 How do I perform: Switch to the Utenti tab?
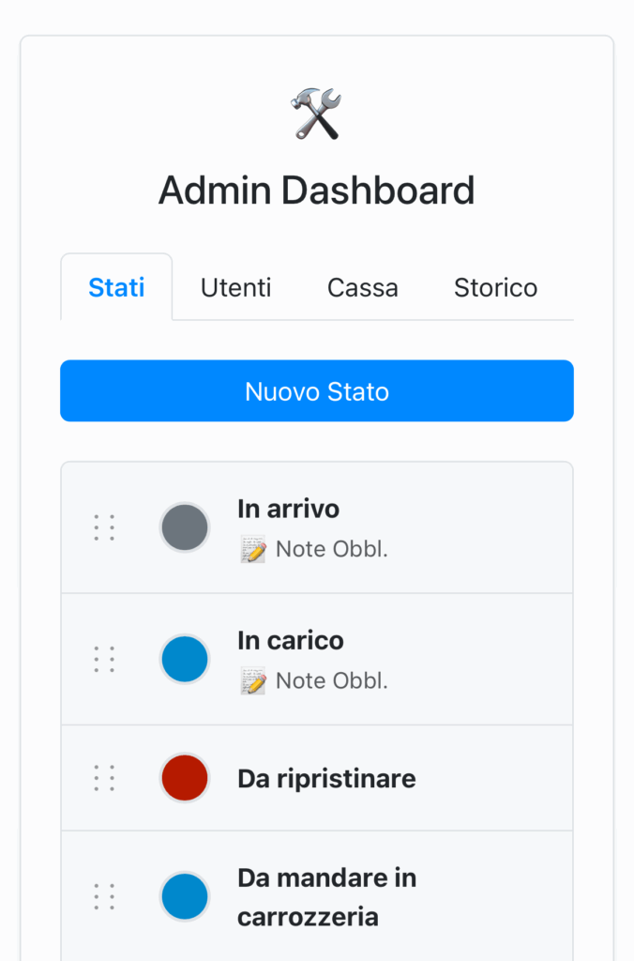point(235,287)
